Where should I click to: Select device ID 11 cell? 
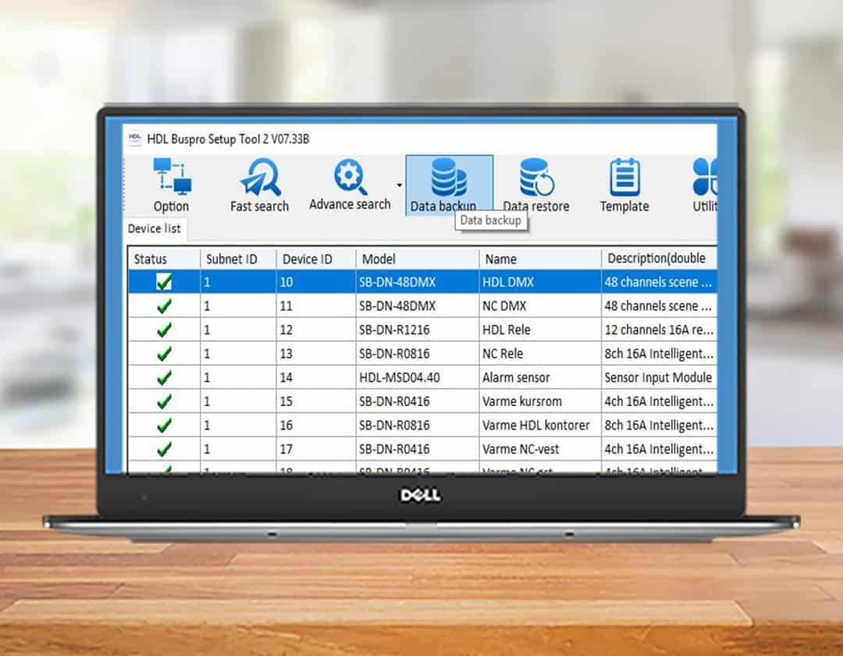316,306
